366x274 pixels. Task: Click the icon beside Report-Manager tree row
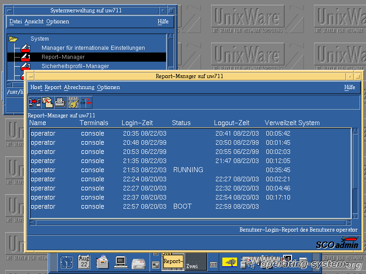point(25,57)
